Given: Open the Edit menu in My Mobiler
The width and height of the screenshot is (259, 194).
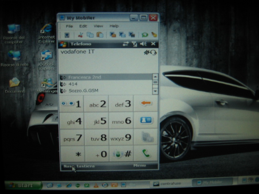Looking at the screenshot, I should 83,26.
